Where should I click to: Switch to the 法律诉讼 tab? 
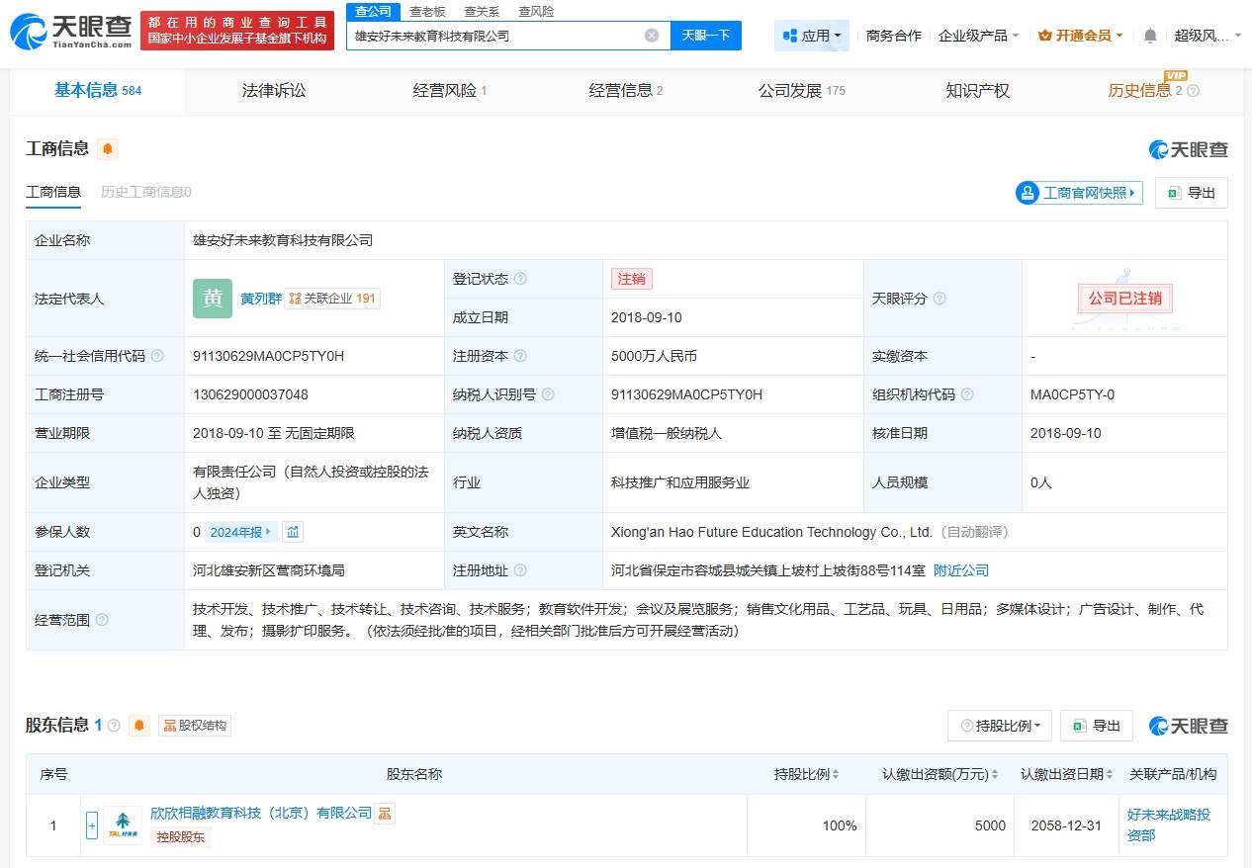pos(274,91)
